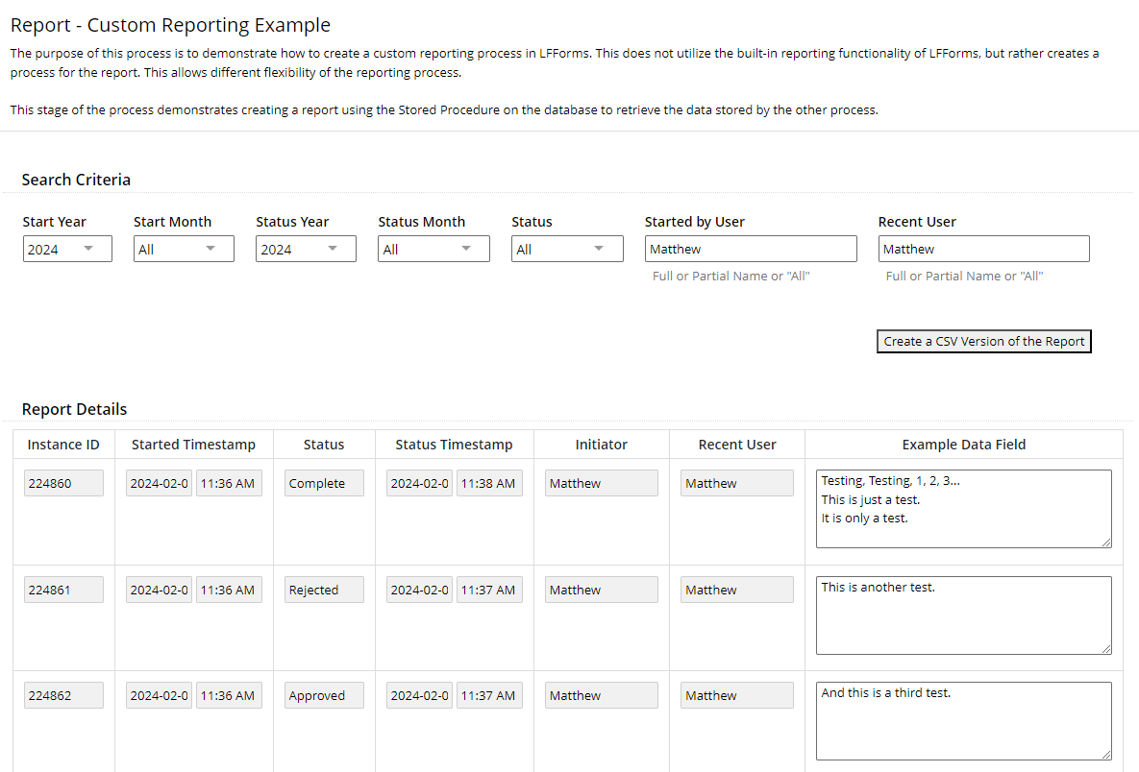The image size is (1139, 772).
Task: Click the Status Timestamp date in the Rejected row
Action: point(419,589)
